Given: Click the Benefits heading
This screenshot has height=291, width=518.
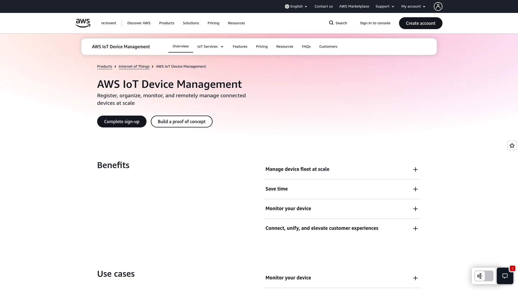Looking at the screenshot, I should click(x=113, y=165).
